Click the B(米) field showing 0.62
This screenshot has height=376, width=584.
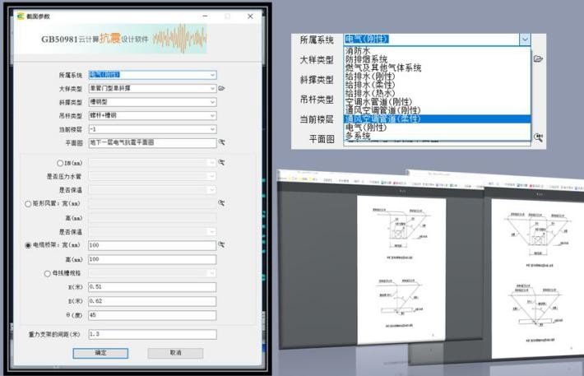(152, 301)
